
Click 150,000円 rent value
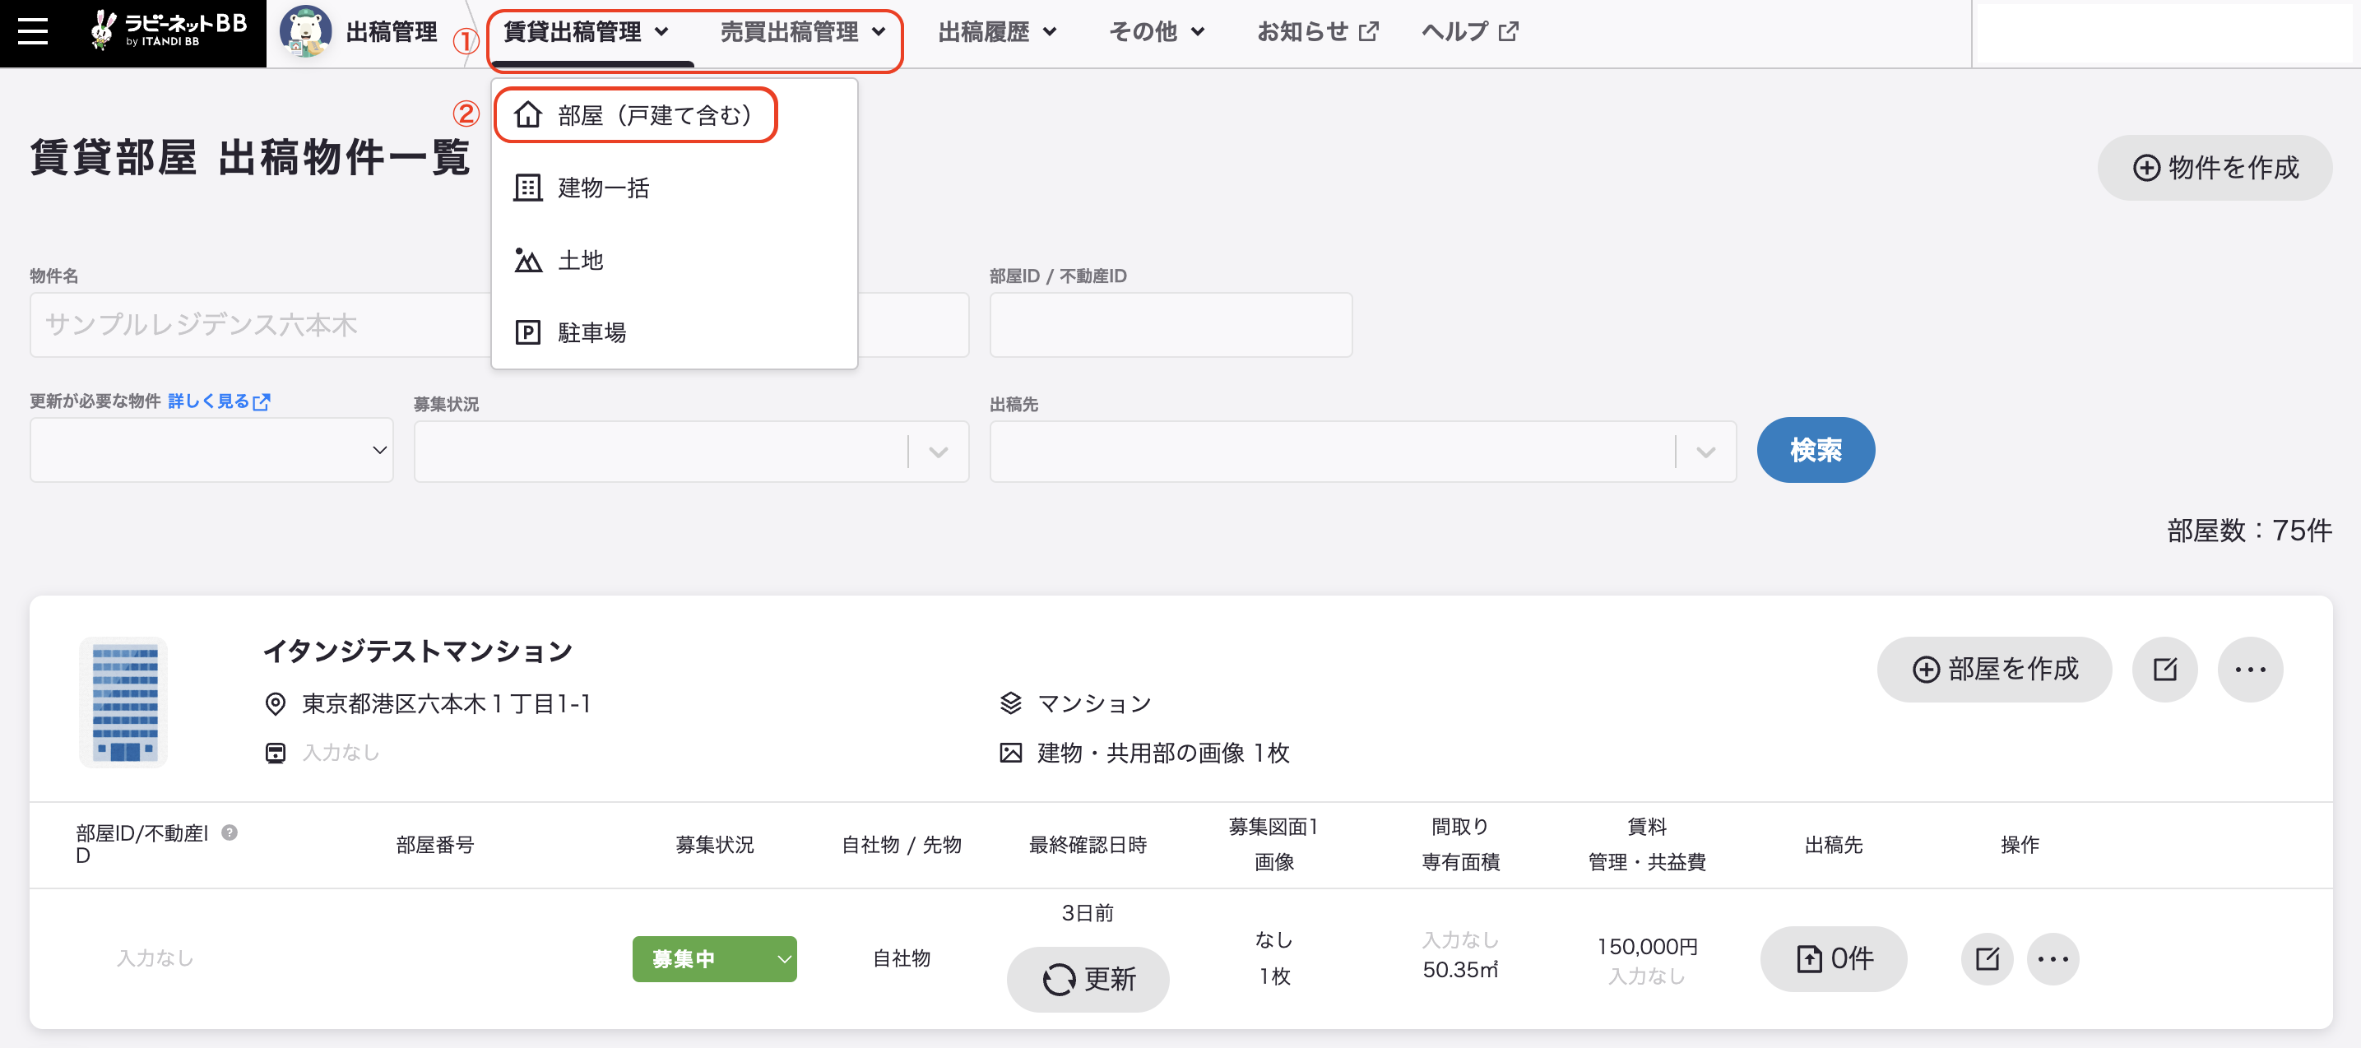tap(1647, 946)
